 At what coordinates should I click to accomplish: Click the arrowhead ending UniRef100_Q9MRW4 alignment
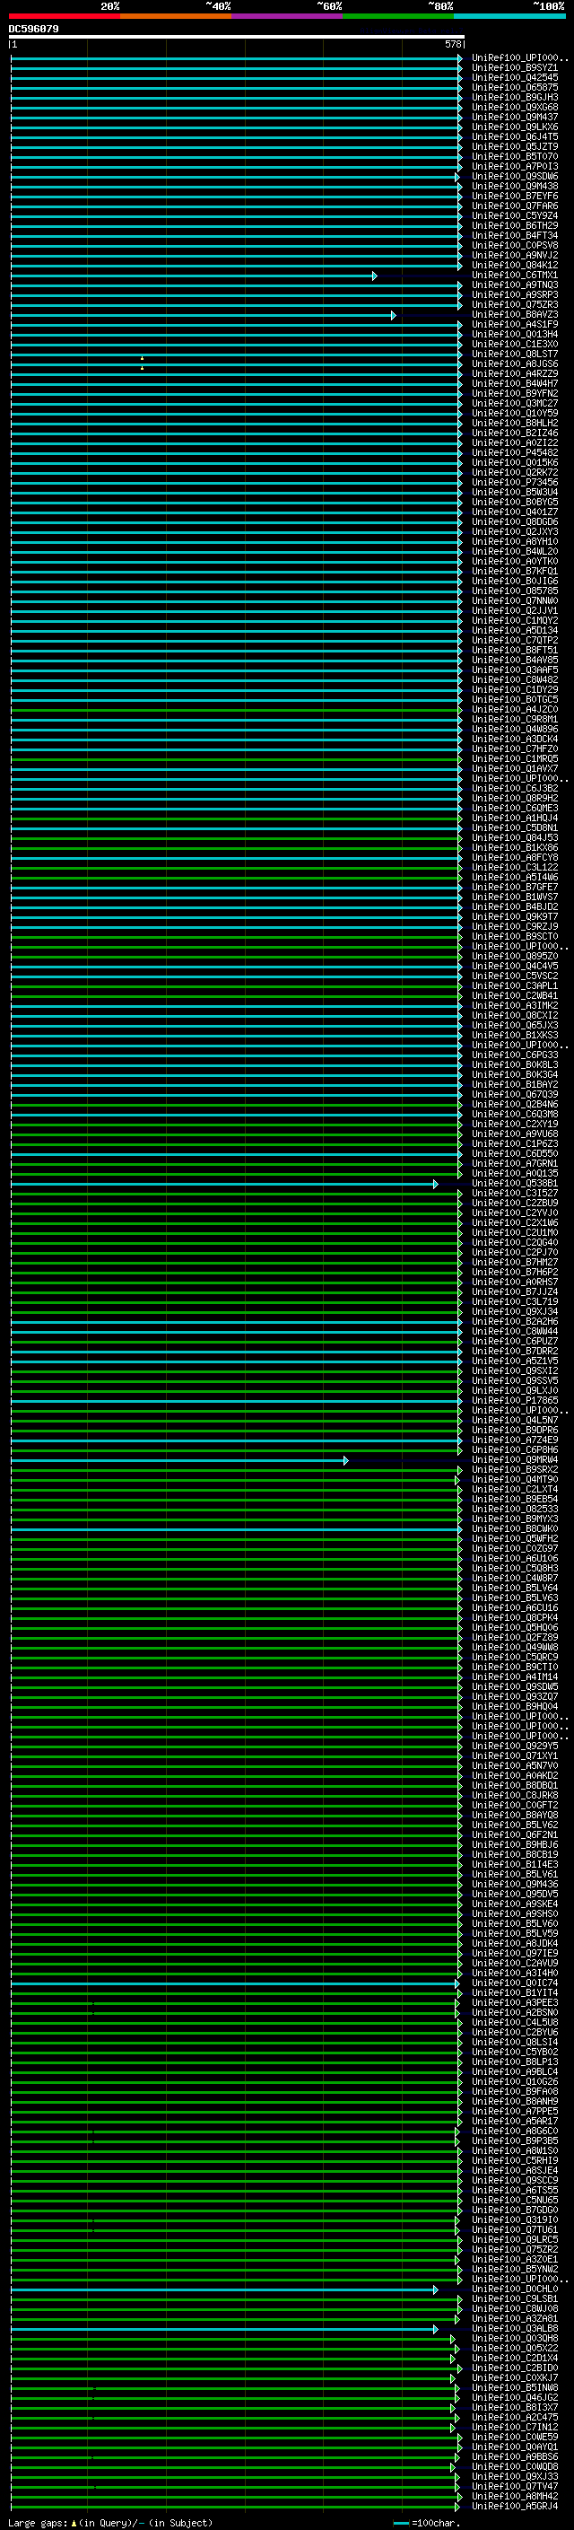pyautogui.click(x=345, y=1460)
